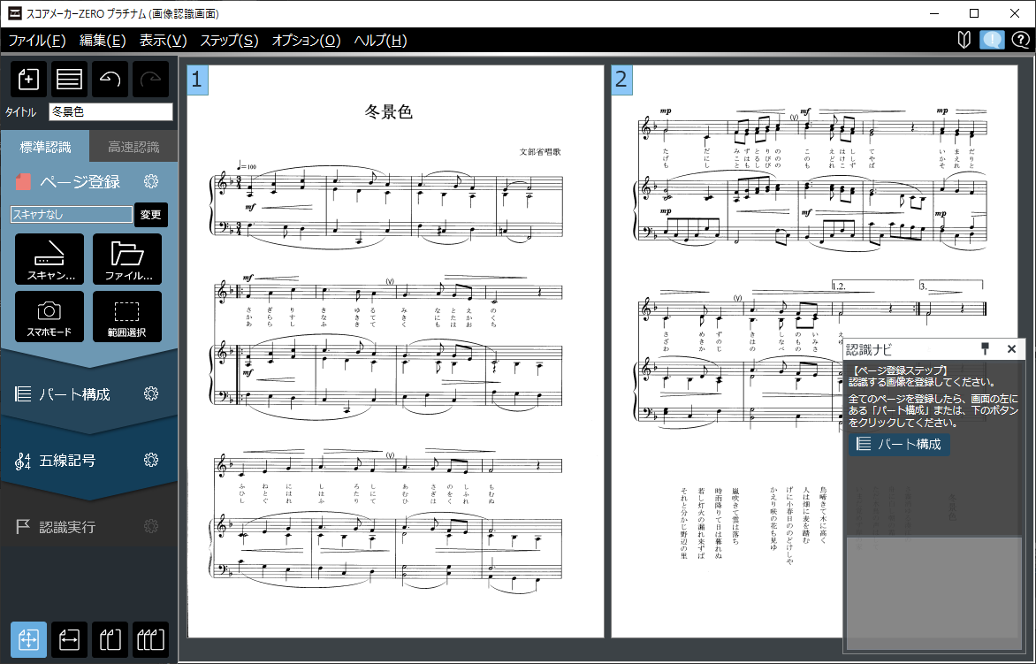Click 文部省唱歌 text on page 1
This screenshot has height=664, width=1036.
pos(540,152)
